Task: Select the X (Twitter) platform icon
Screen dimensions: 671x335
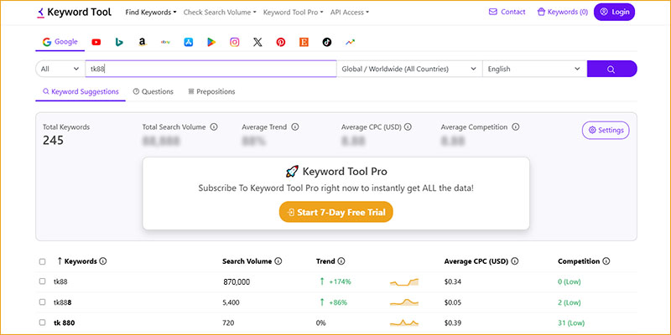Action: [x=257, y=42]
